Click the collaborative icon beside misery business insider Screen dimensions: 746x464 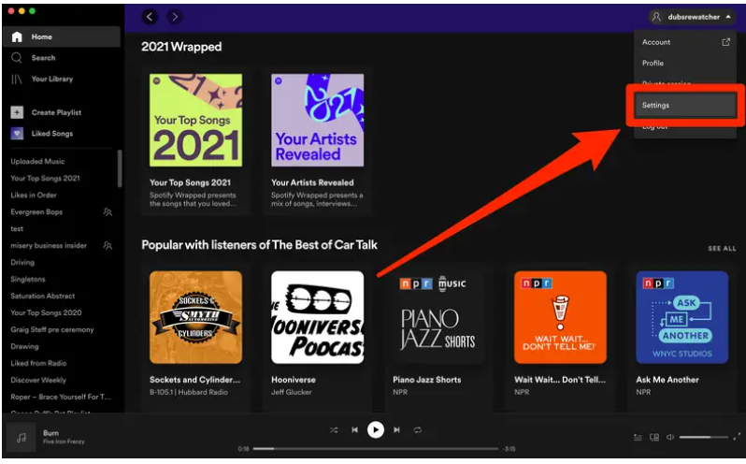[108, 245]
